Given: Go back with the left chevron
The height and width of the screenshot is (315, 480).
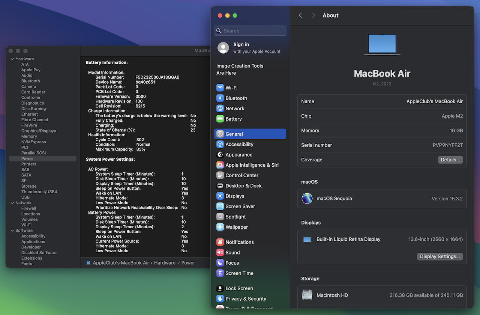Looking at the screenshot, I should [x=300, y=15].
